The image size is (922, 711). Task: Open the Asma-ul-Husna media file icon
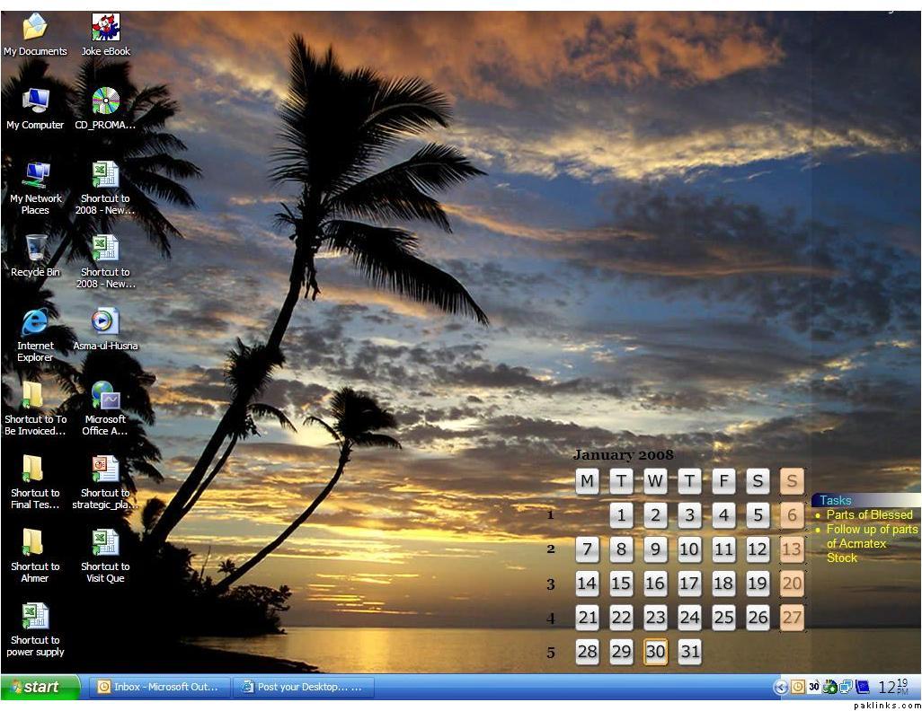click(x=105, y=323)
